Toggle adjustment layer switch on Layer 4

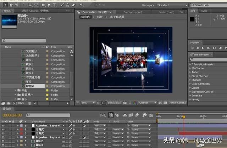click(x=84, y=137)
